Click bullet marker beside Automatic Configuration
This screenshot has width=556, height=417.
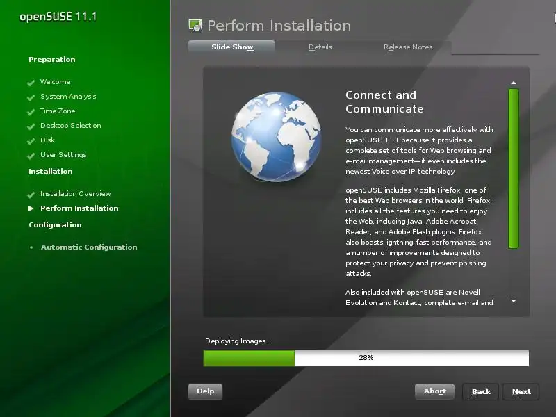(31, 247)
